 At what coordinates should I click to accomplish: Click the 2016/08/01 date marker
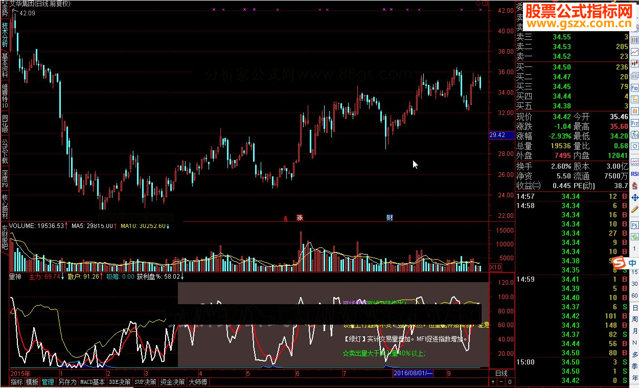[x=414, y=374]
